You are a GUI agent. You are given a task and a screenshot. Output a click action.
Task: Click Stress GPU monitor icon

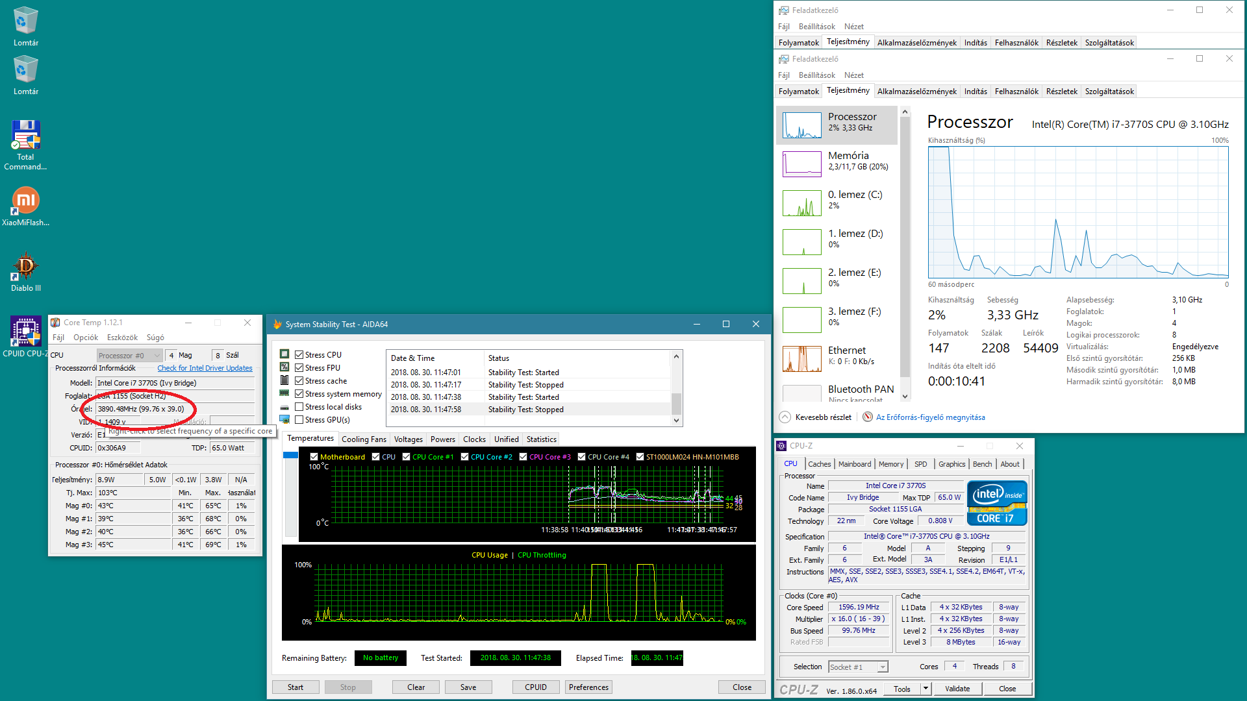[284, 420]
